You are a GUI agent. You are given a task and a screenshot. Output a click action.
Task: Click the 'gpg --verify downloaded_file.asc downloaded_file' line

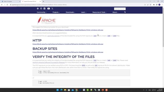coord(54,73)
